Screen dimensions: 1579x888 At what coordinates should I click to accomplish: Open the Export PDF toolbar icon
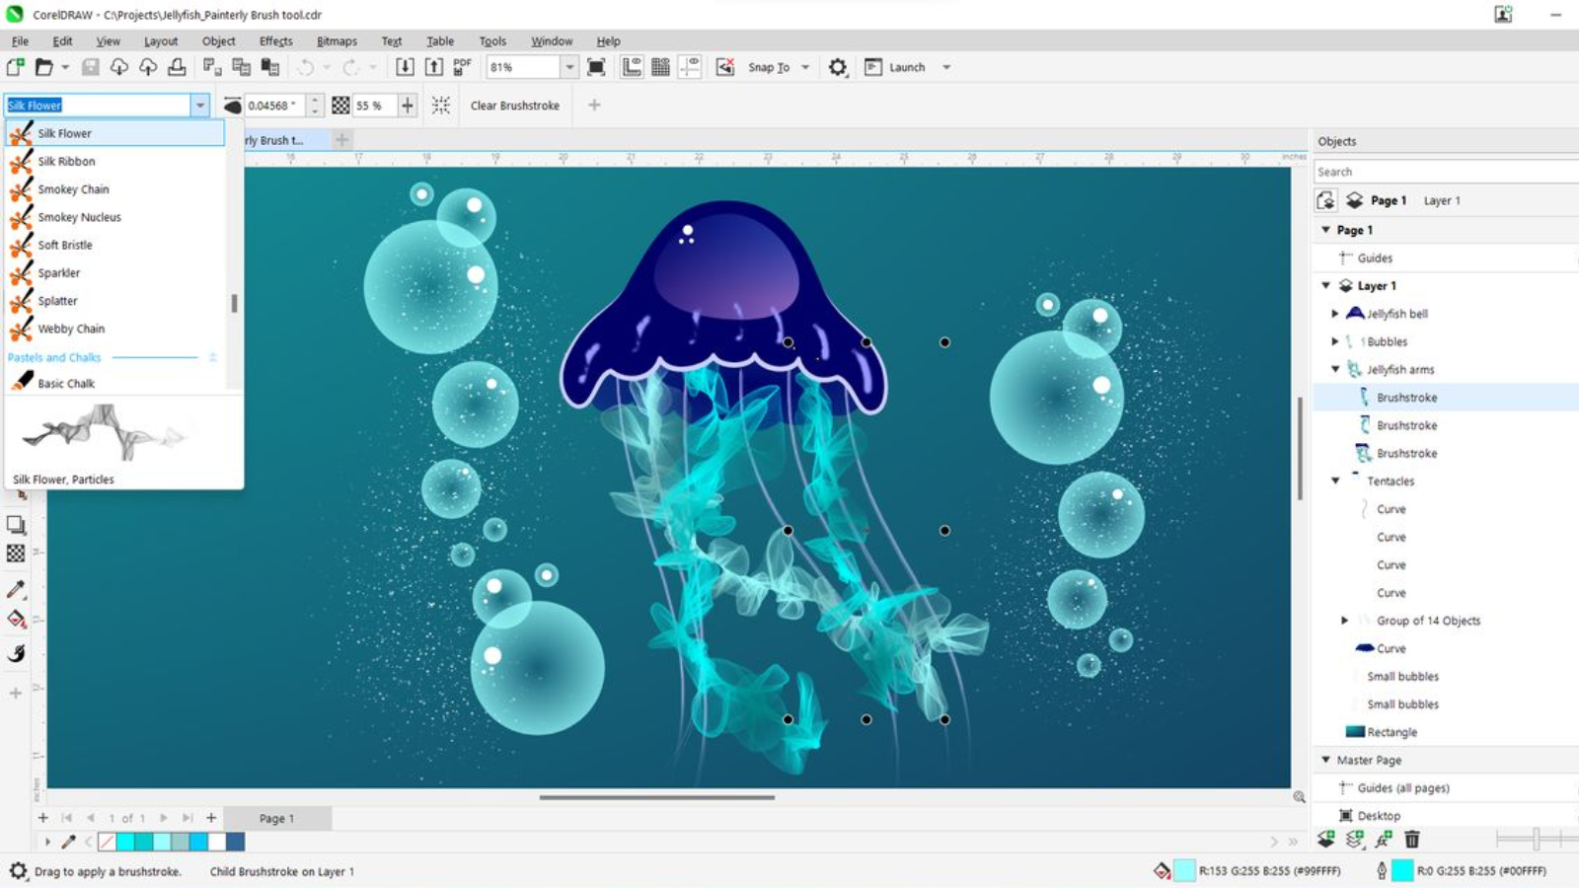click(x=460, y=66)
